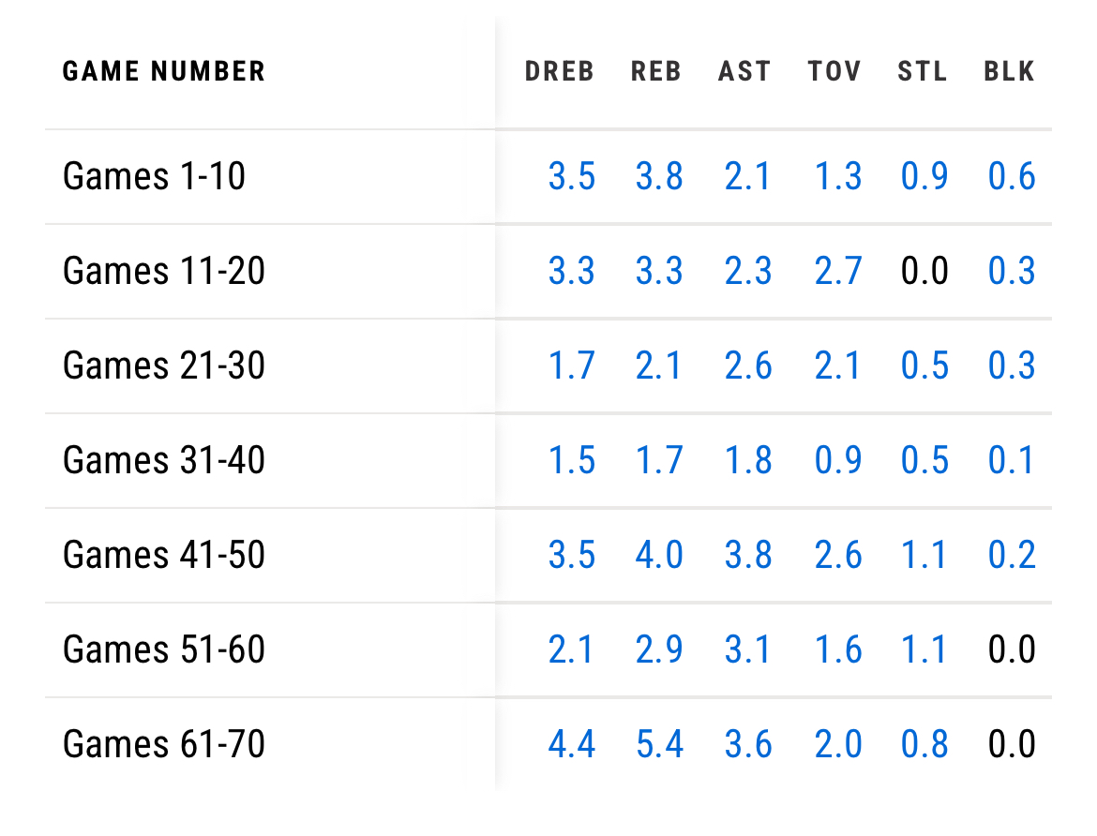Click the AST column header
The image size is (1097, 836).
[x=744, y=71]
